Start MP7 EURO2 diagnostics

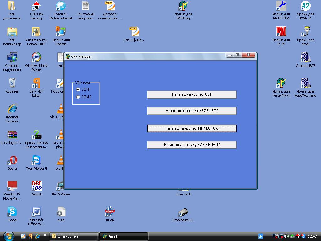coord(192,111)
